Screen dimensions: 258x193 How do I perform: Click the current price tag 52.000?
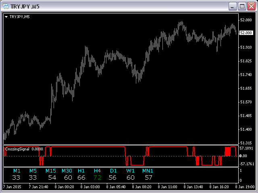pos(246,33)
